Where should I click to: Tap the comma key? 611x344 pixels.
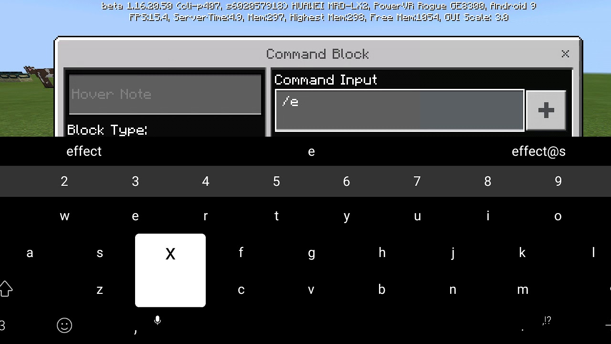click(x=136, y=330)
